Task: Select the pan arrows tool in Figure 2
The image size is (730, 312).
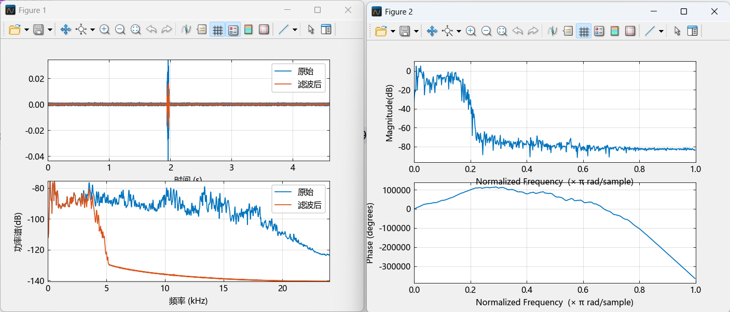Action: click(x=432, y=31)
